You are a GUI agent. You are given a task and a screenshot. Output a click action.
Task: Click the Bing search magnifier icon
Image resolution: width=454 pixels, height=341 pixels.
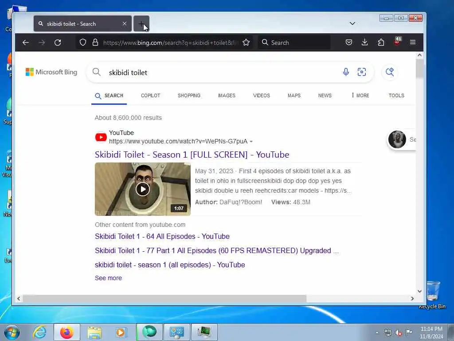96,72
